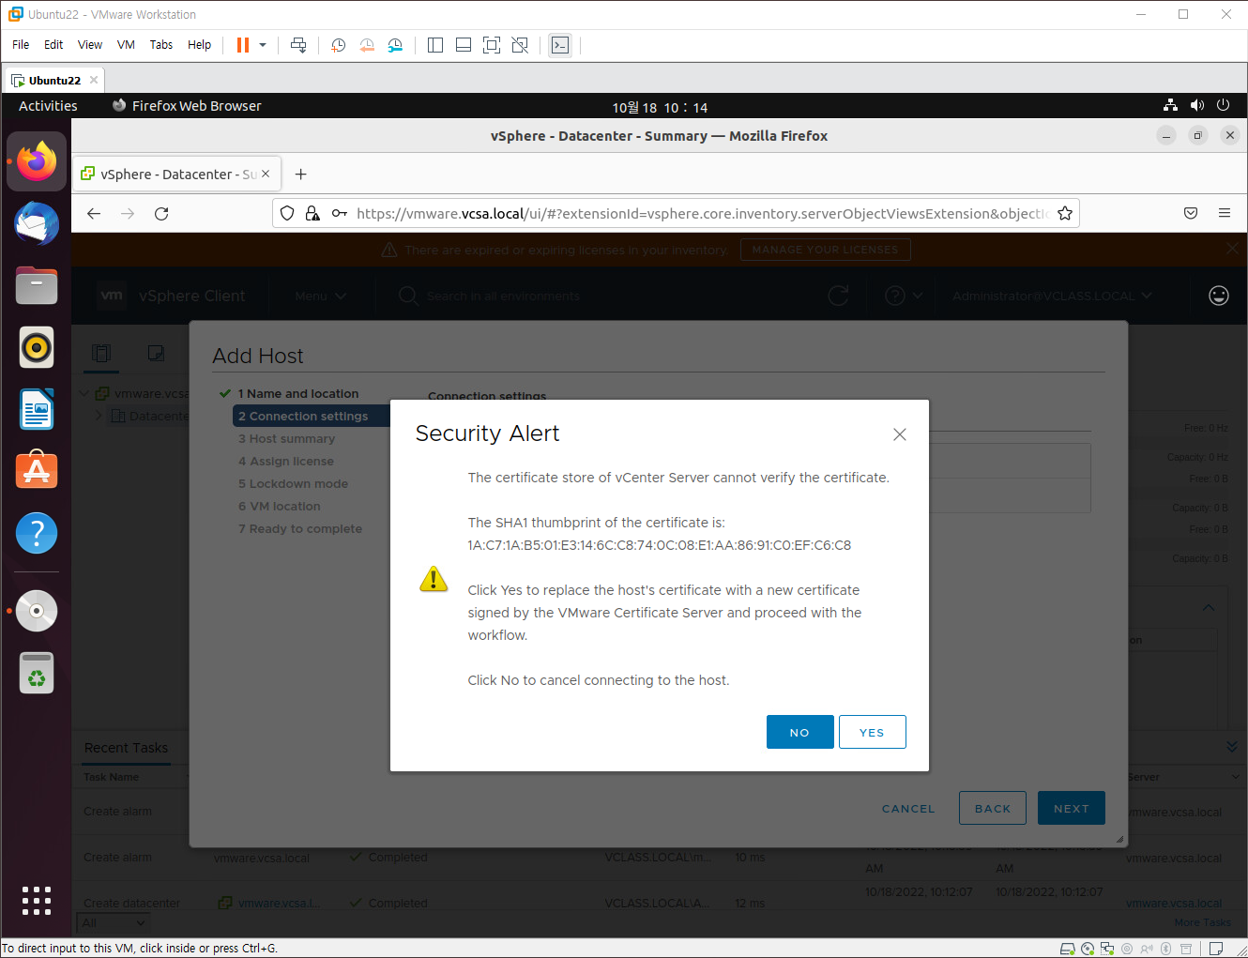Select the Ubuntu22 VM tab
This screenshot has width=1248, height=958.
[x=54, y=80]
